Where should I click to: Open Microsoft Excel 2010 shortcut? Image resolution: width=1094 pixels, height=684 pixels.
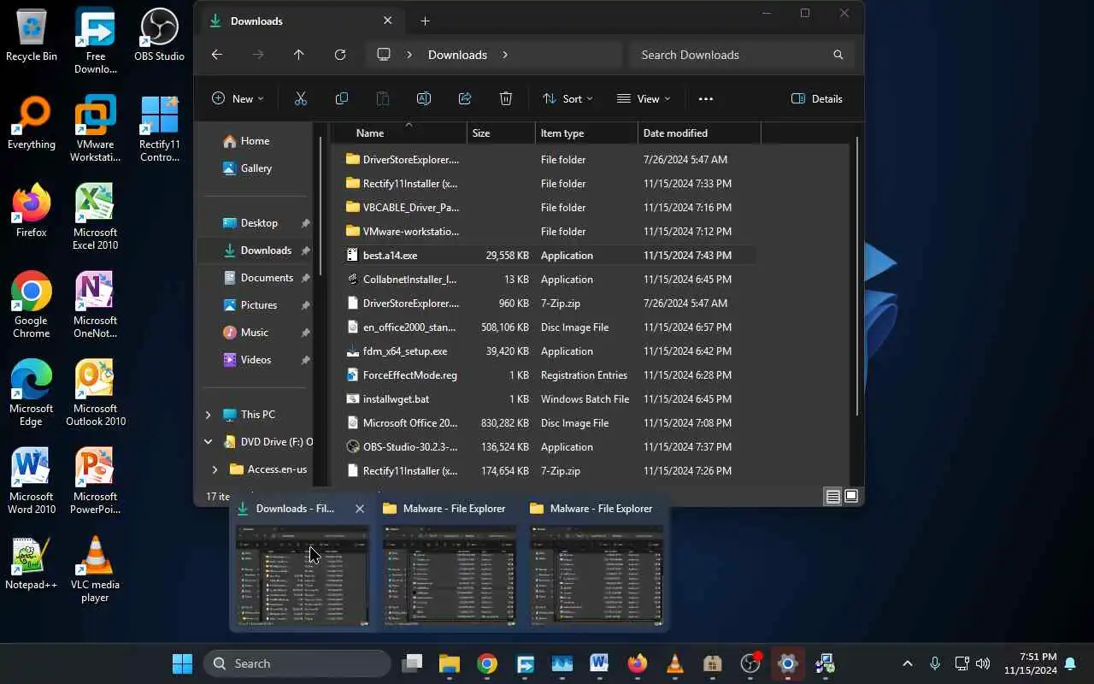pyautogui.click(x=95, y=216)
